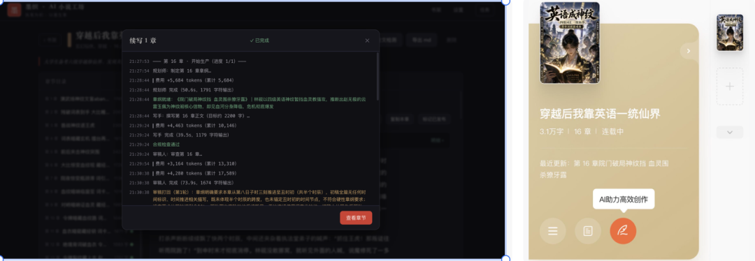
Task: Click the 续写 1 章 dialog title
Action: tap(143, 40)
